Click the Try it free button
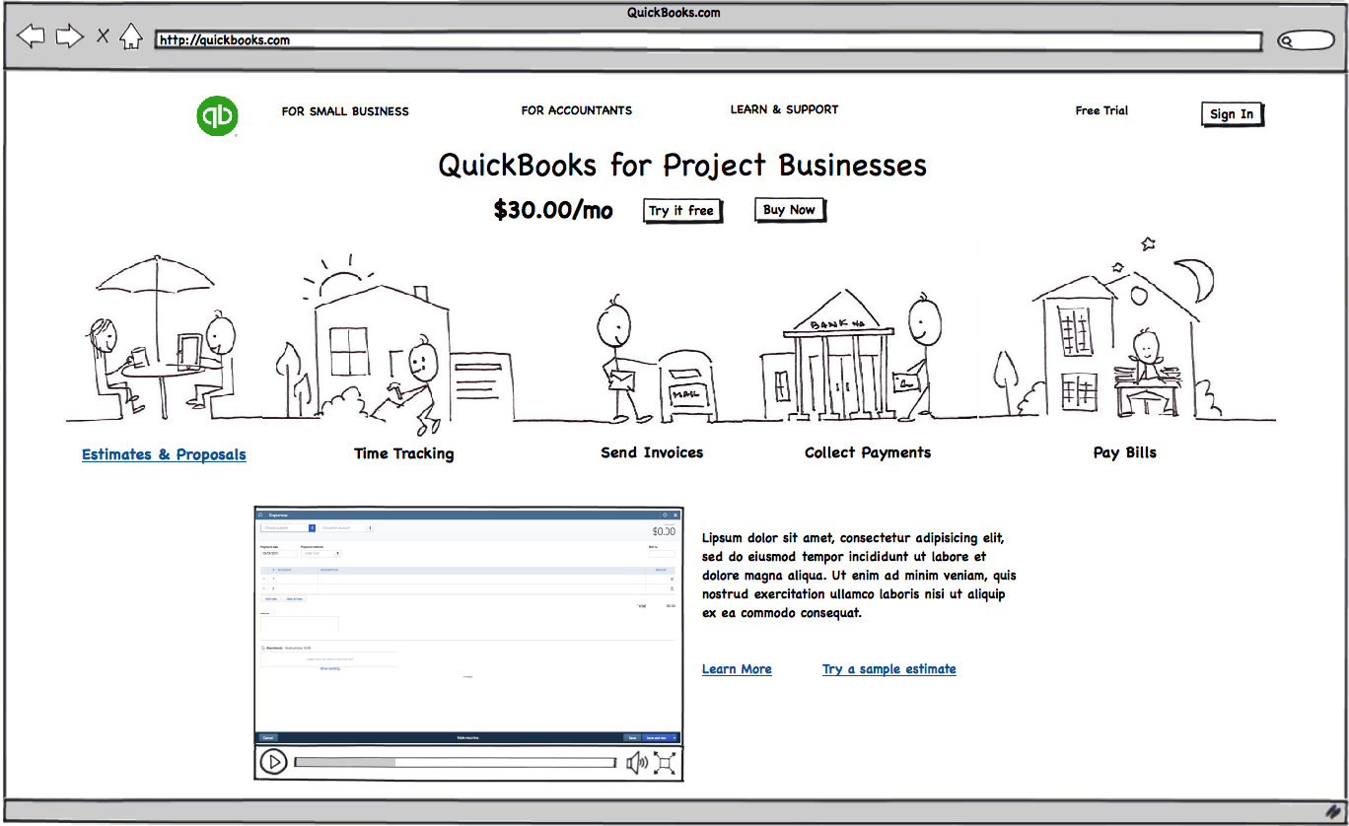Image resolution: width=1349 pixels, height=826 pixels. point(681,211)
